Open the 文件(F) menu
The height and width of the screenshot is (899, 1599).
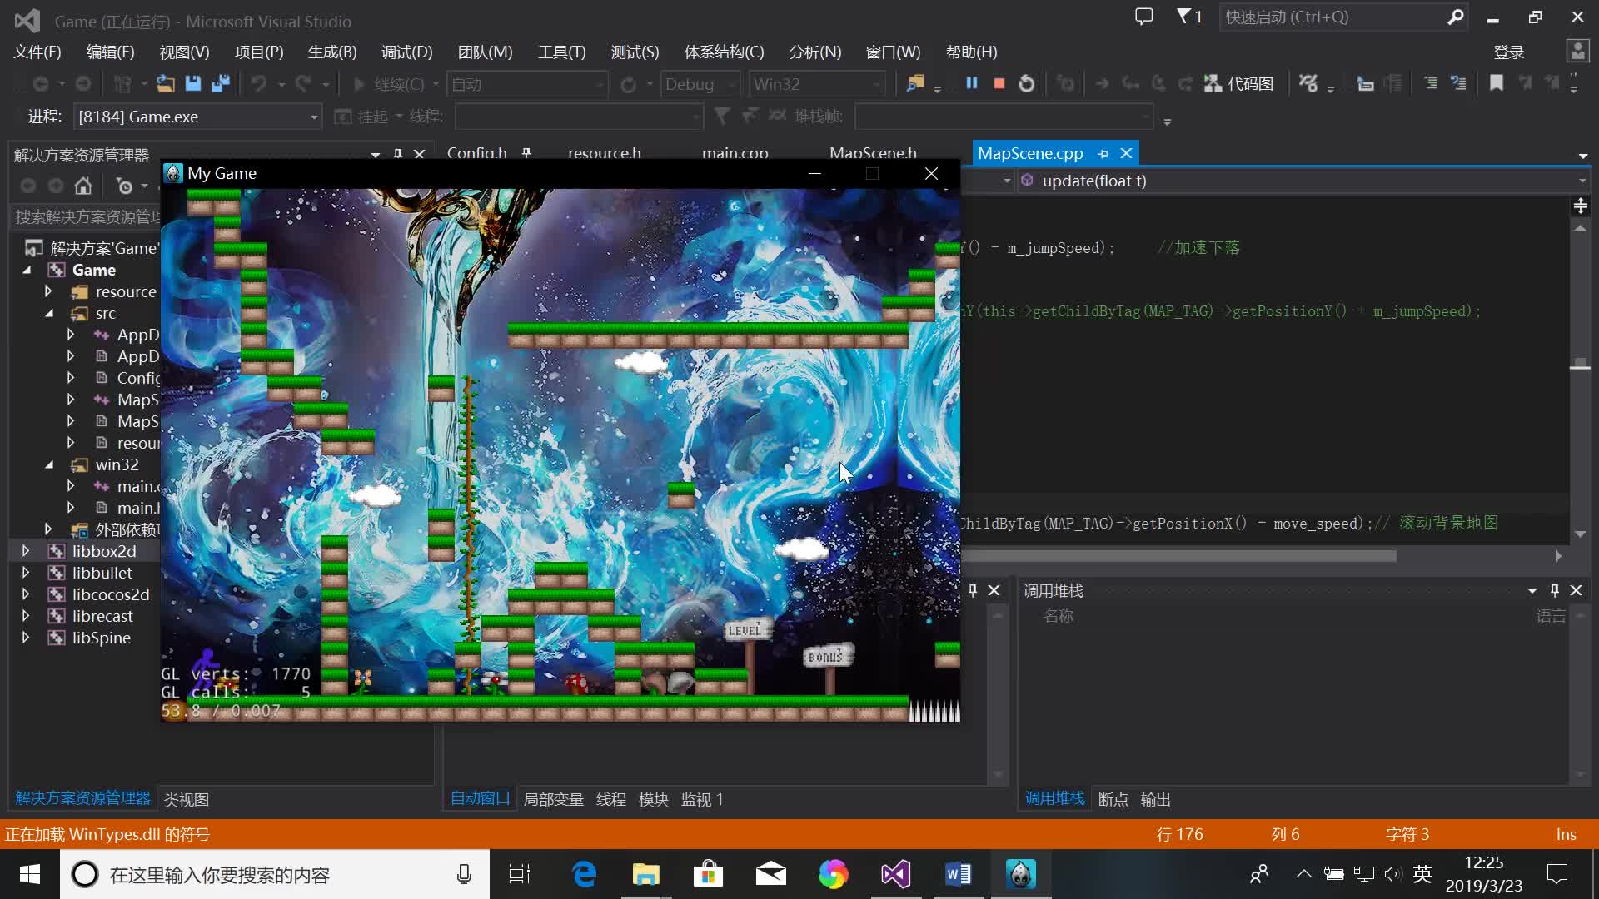[x=37, y=52]
